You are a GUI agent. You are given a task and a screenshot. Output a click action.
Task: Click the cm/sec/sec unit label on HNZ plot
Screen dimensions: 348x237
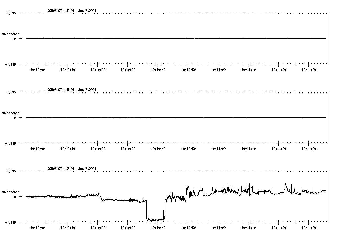10,192
